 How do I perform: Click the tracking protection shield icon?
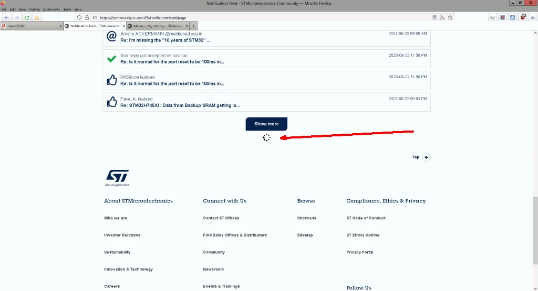[79, 17]
